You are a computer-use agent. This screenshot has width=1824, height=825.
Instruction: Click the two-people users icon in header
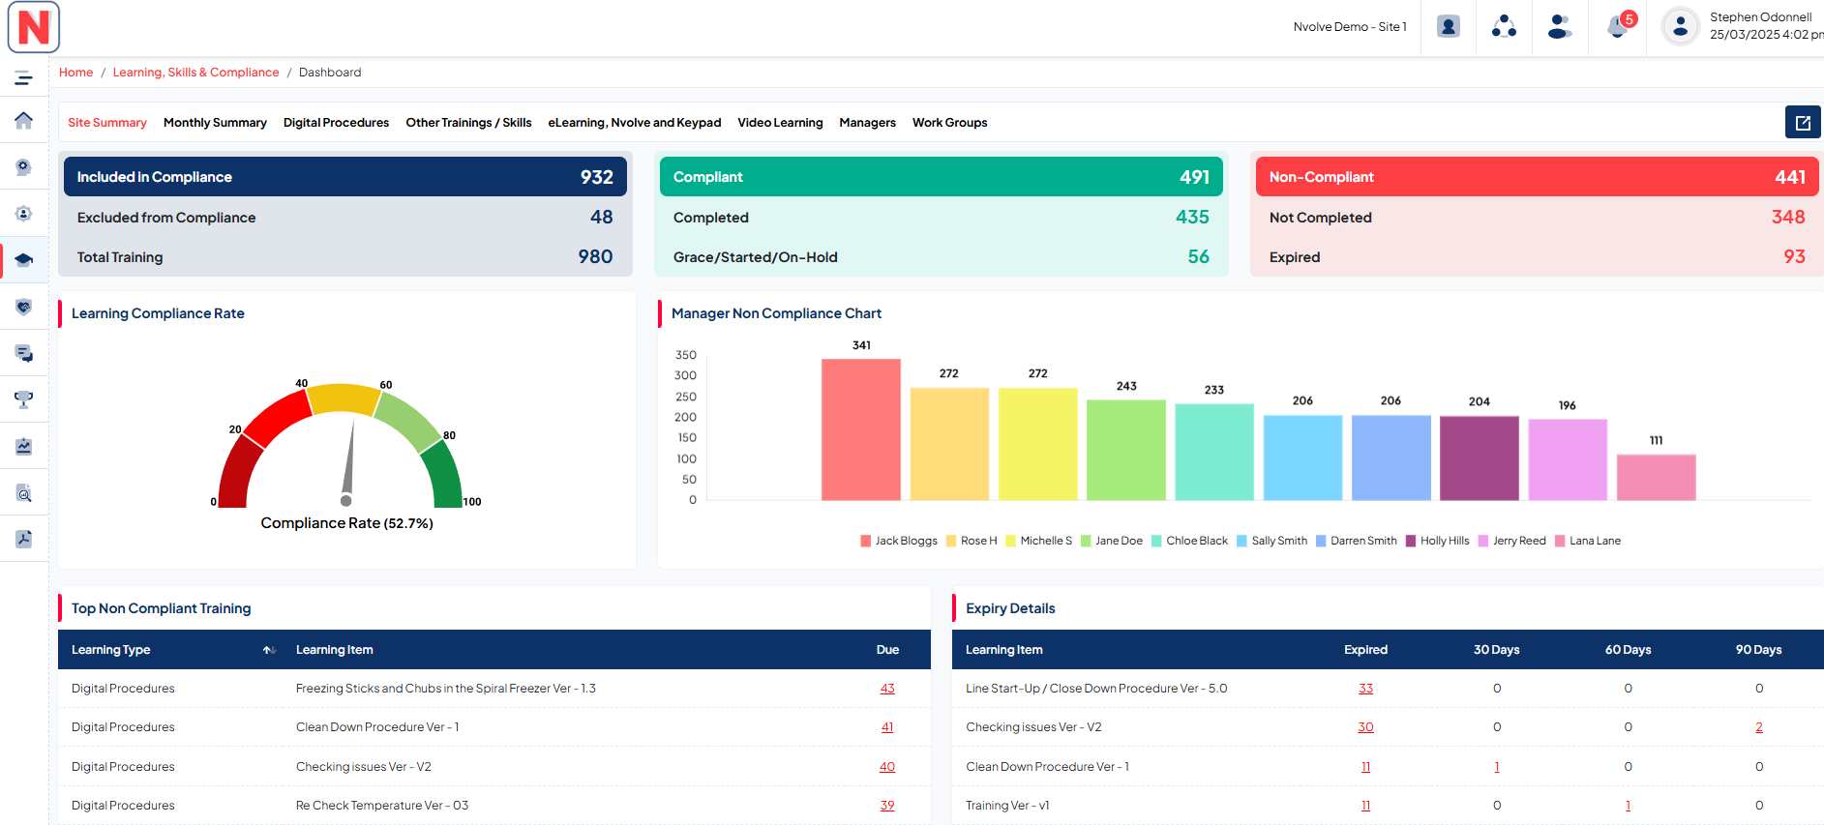point(1560,27)
